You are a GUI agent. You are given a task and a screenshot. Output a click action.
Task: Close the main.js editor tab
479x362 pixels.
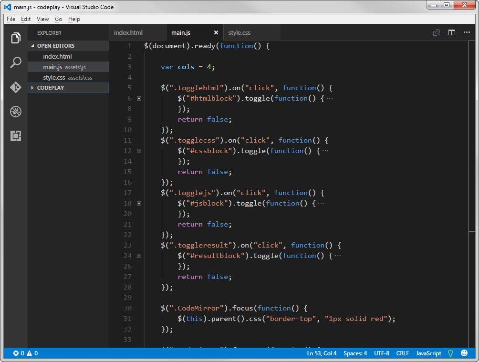click(x=216, y=33)
